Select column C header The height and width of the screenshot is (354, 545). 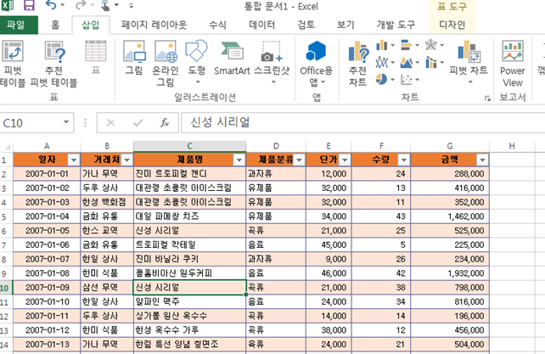(190, 146)
